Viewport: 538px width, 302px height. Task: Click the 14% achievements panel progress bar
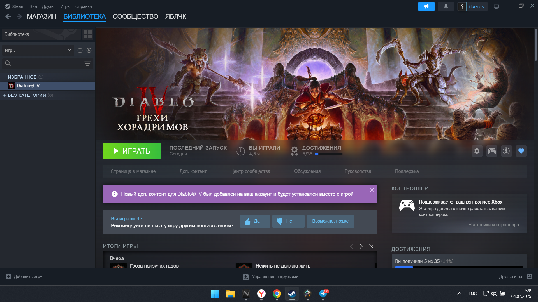tap(459, 267)
